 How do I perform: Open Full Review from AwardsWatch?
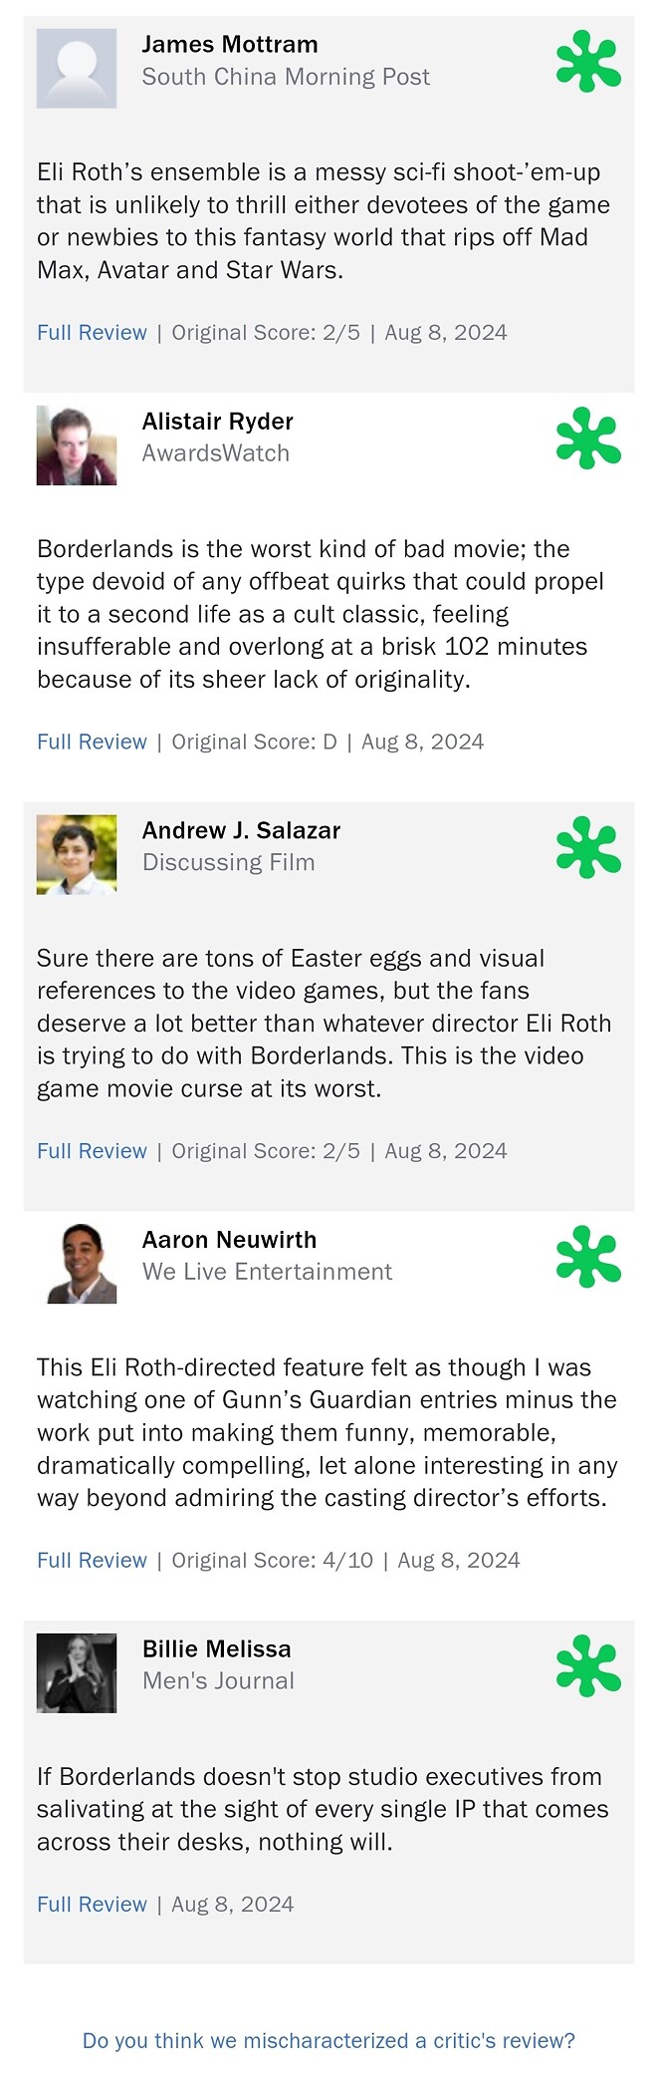[x=92, y=742]
